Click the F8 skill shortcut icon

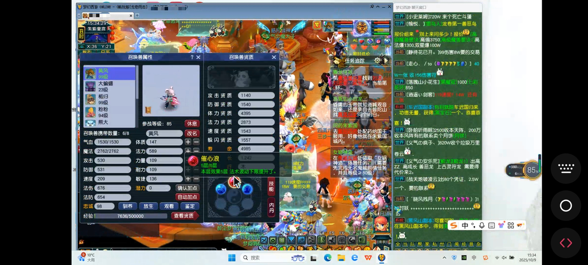361,240
